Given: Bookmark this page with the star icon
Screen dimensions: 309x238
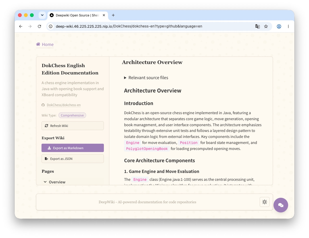Looking at the screenshot, I should (266, 26).
